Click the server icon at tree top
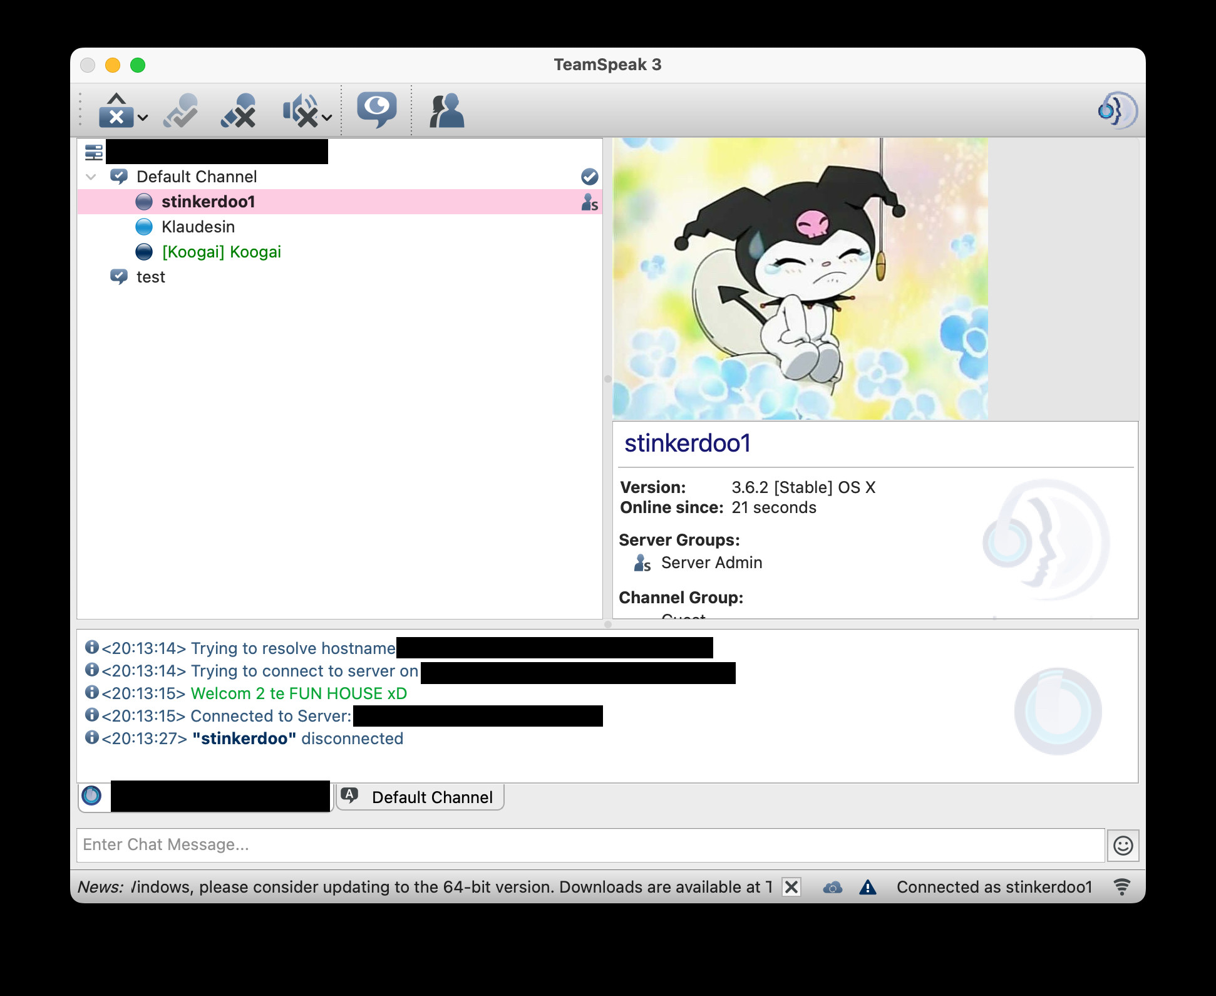The width and height of the screenshot is (1216, 996). [94, 152]
